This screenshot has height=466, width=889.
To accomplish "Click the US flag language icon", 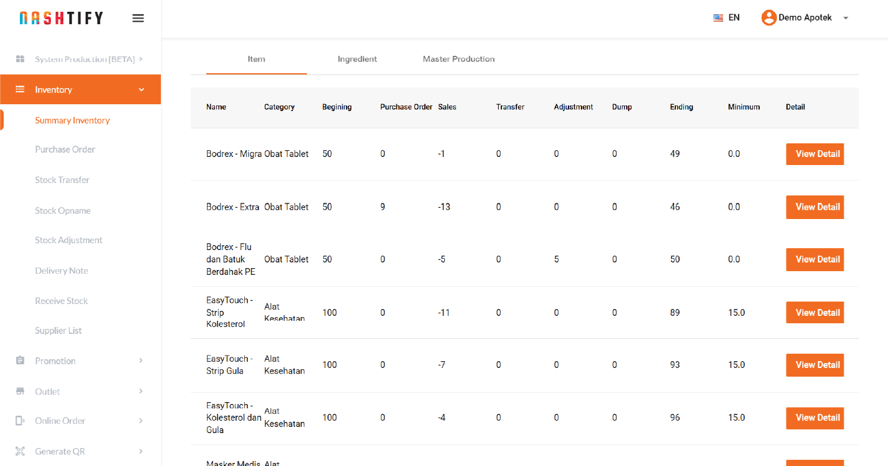I will tap(718, 18).
